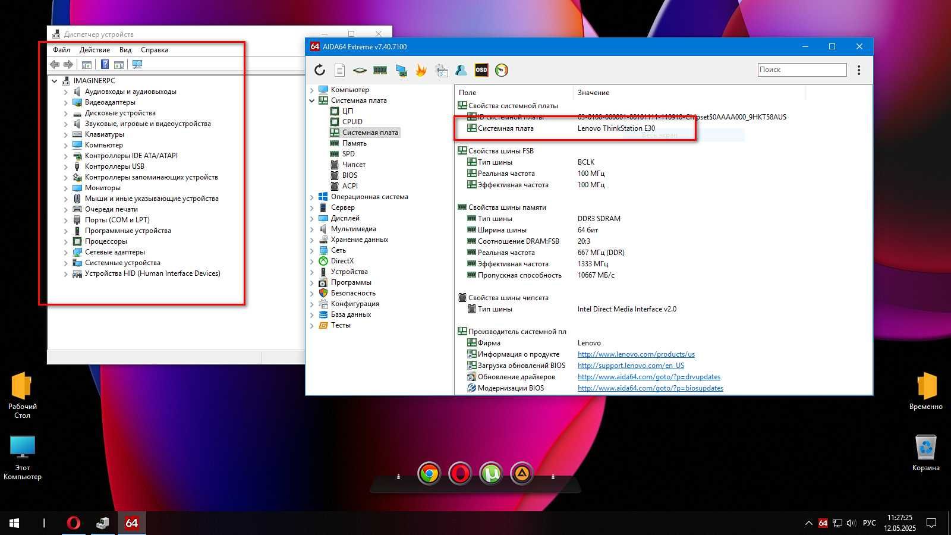Expand Аудиовходы и аудиовыходы in Device Manager
Screen dimensions: 951x535
(x=66, y=92)
